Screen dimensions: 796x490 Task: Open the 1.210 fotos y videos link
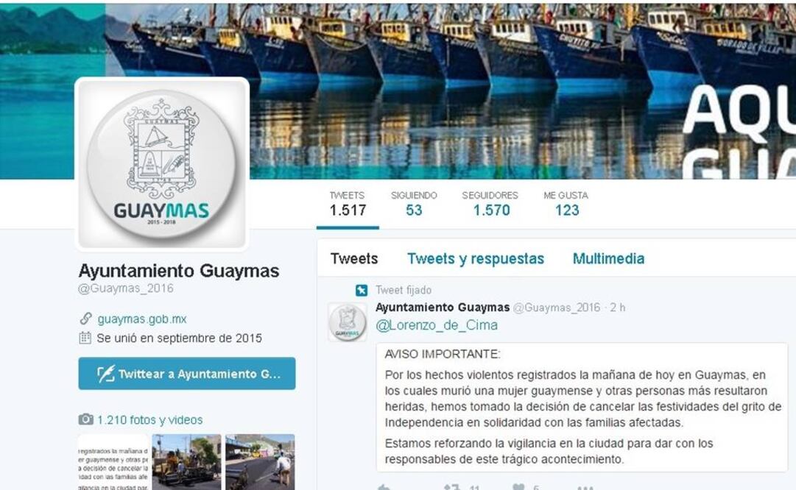click(x=149, y=420)
